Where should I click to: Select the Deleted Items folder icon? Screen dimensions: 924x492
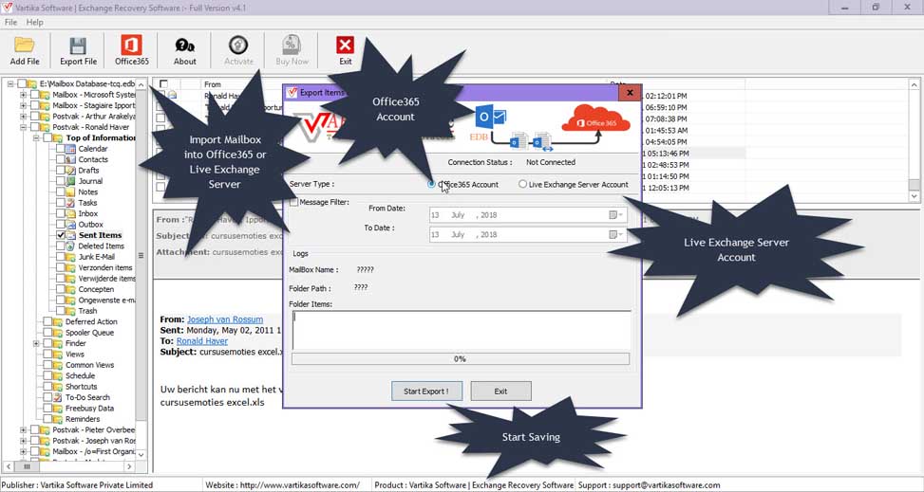coord(70,246)
